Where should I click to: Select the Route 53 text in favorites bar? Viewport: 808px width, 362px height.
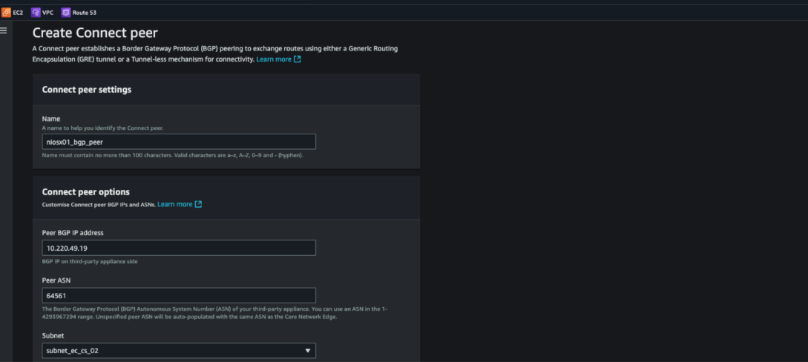pos(84,13)
